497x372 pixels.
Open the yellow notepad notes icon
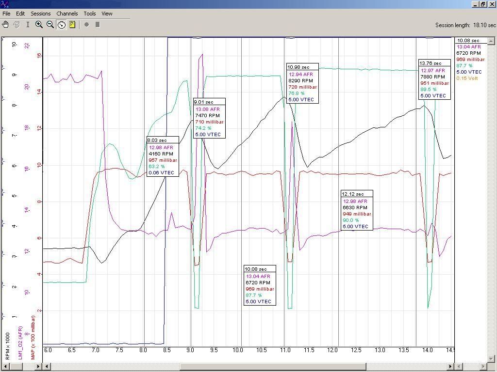72,25
